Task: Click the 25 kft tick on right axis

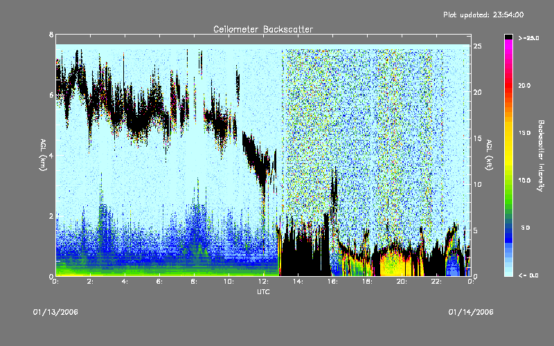Action: 477,46
